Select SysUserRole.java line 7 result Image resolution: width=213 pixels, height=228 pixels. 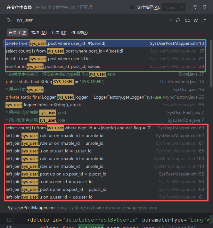coord(105,120)
